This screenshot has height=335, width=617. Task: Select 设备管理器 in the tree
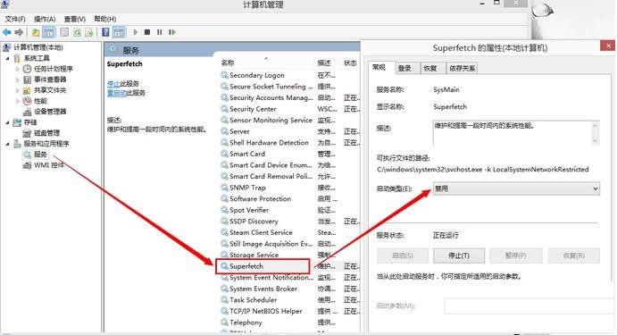coord(50,112)
